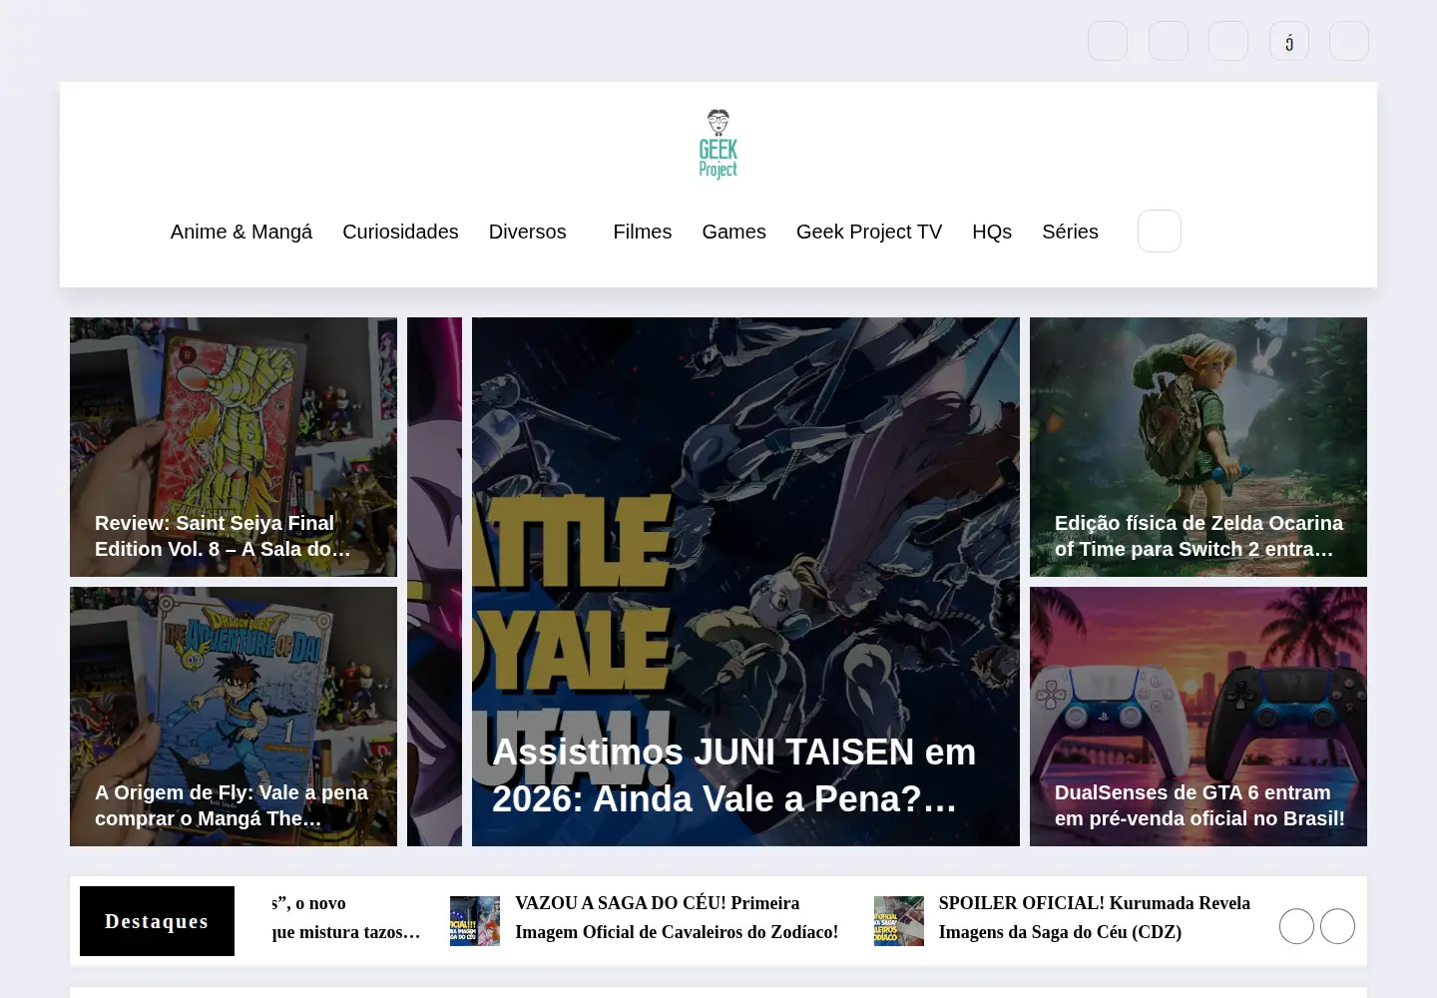Click the right circular arrow in the Destaques ticker
The width and height of the screenshot is (1437, 998).
(x=1337, y=926)
